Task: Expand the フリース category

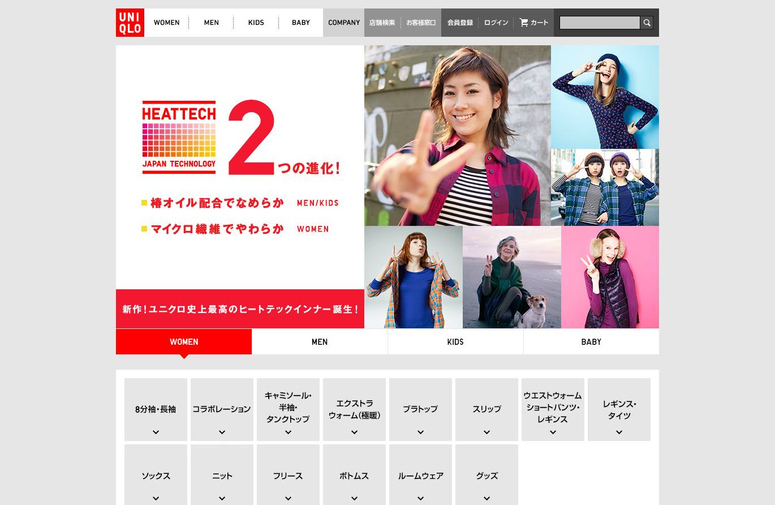Action: [288, 475]
